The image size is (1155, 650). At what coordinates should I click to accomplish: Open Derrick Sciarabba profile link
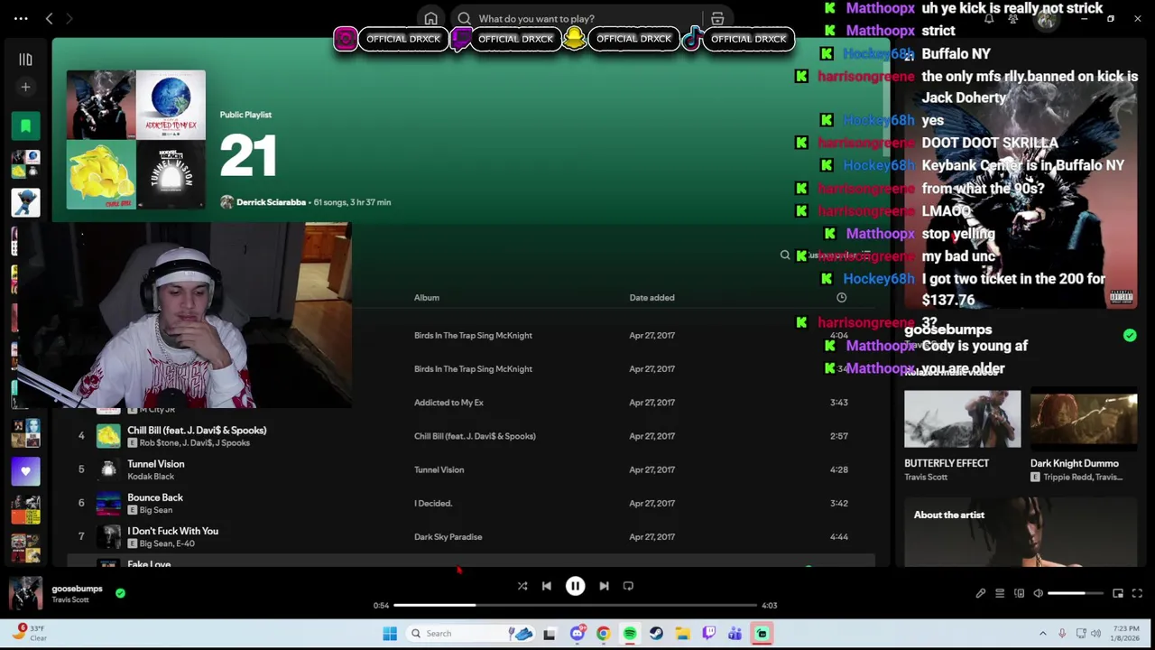tap(271, 202)
